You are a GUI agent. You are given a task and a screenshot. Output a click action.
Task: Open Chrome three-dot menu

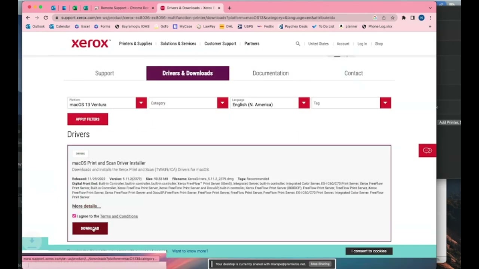(x=430, y=18)
